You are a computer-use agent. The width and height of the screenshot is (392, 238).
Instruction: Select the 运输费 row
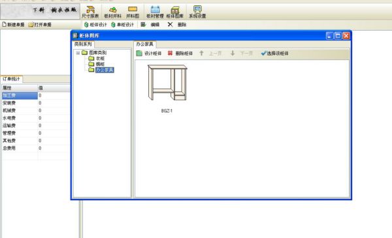click(x=36, y=126)
